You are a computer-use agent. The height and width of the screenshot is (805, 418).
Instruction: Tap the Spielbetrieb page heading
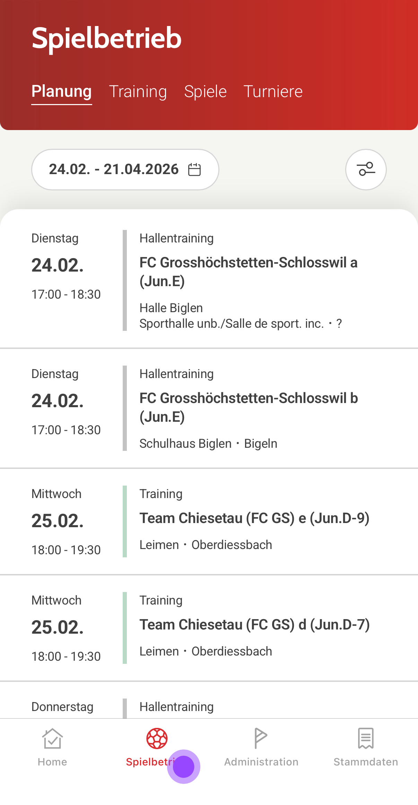tap(106, 38)
